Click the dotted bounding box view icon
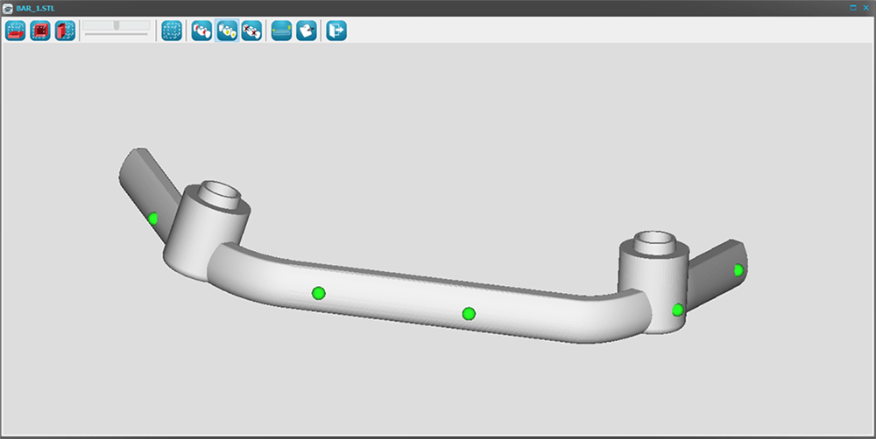Viewport: 876px width, 439px height. tap(172, 31)
